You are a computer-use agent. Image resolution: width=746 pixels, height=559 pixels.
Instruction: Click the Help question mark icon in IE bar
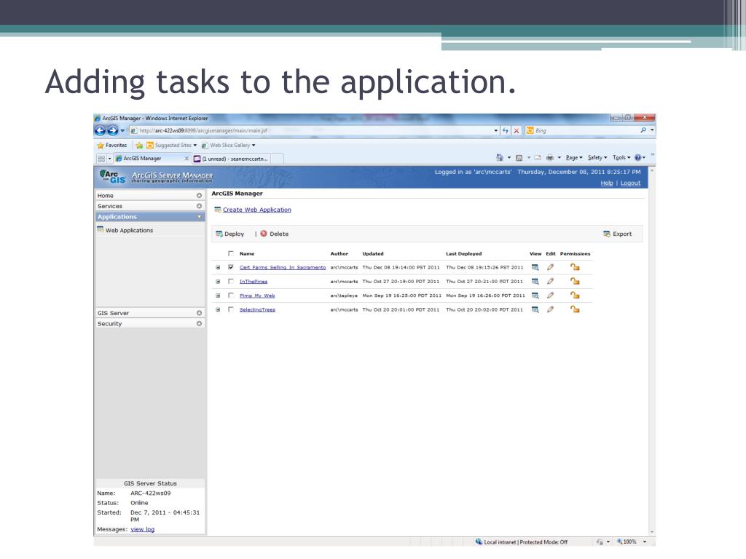(637, 157)
